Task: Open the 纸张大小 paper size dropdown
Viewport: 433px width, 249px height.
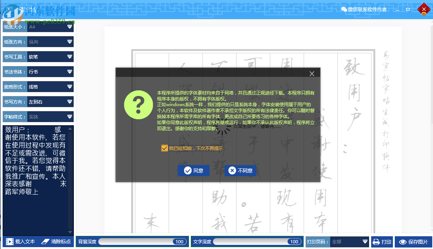Action: click(69, 27)
